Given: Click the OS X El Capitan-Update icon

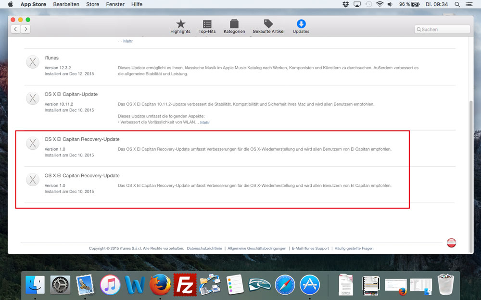Looking at the screenshot, I should [33, 98].
